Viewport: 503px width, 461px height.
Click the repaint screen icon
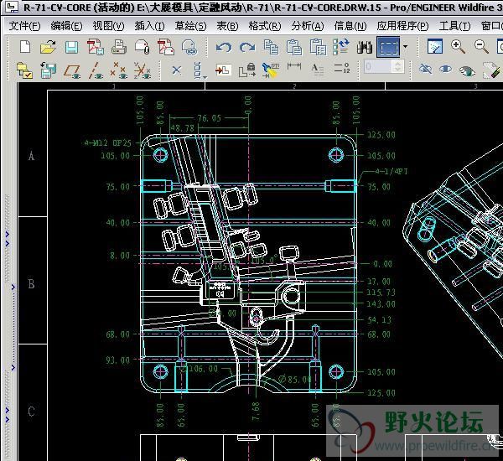click(x=435, y=47)
